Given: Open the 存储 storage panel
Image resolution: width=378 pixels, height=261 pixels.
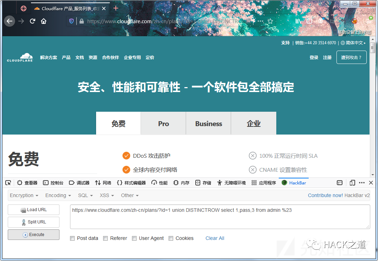Looking at the screenshot, I should click(x=203, y=183).
